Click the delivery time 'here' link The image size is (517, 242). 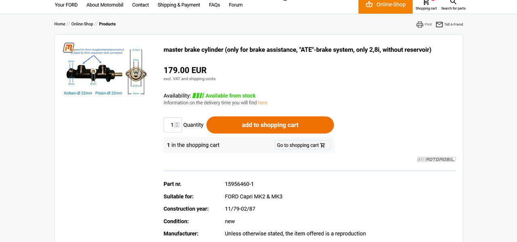(263, 103)
